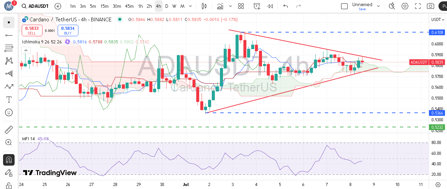
Task: Click the TradingView logo
Action: [50, 173]
